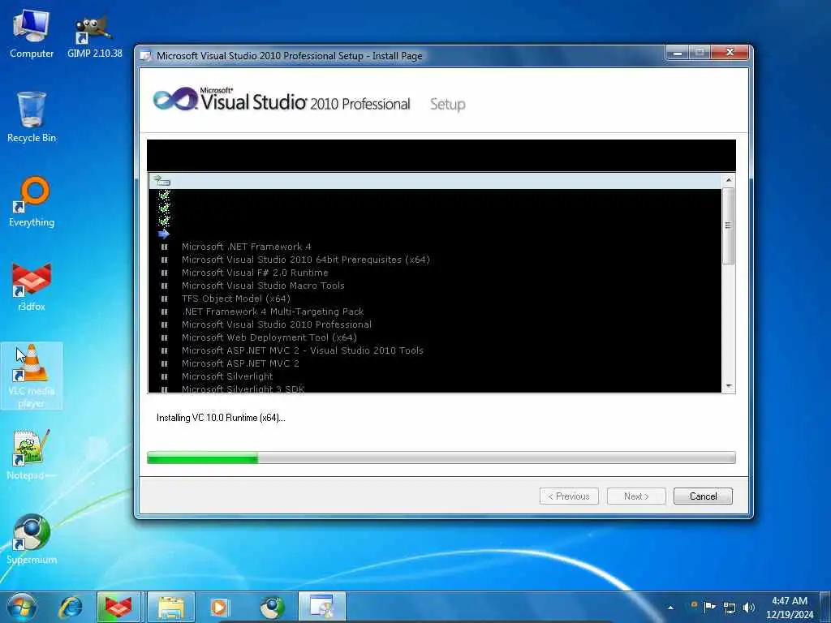Open Windows Media Player taskbar icon
The image size is (831, 623).
tap(219, 607)
